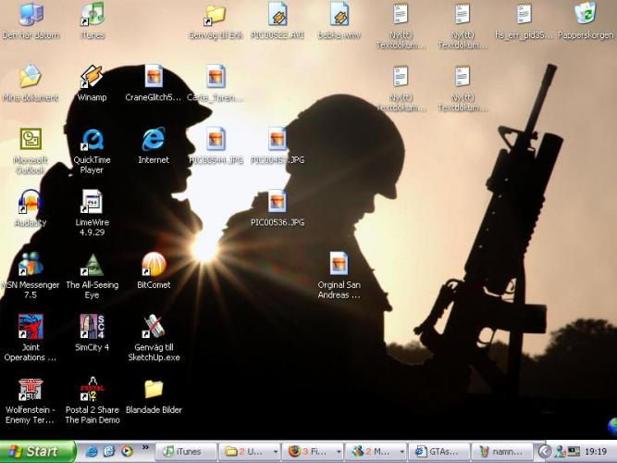Switch to the GTAs taskbar window
The image size is (617, 463).
(438, 452)
